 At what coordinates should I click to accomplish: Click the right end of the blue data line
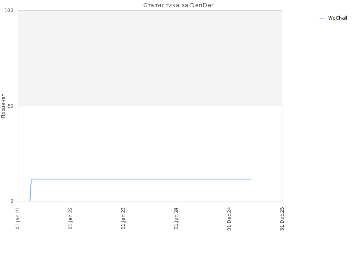tap(251, 179)
